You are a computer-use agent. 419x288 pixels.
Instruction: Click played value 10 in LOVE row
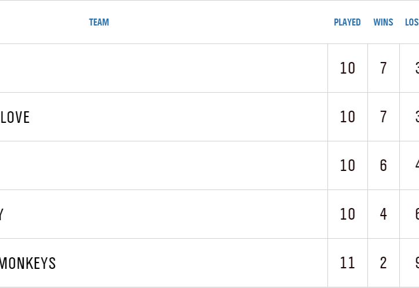(x=347, y=117)
